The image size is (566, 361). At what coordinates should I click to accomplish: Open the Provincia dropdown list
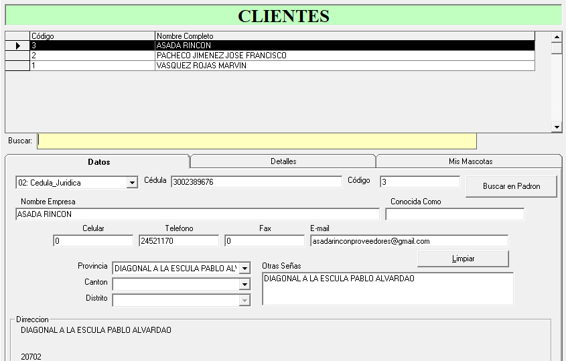pos(244,269)
